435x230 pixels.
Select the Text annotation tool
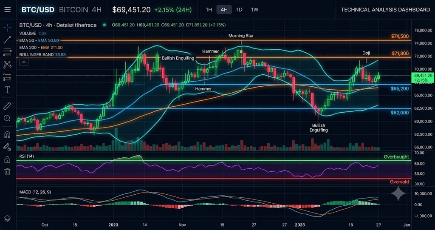(8, 89)
